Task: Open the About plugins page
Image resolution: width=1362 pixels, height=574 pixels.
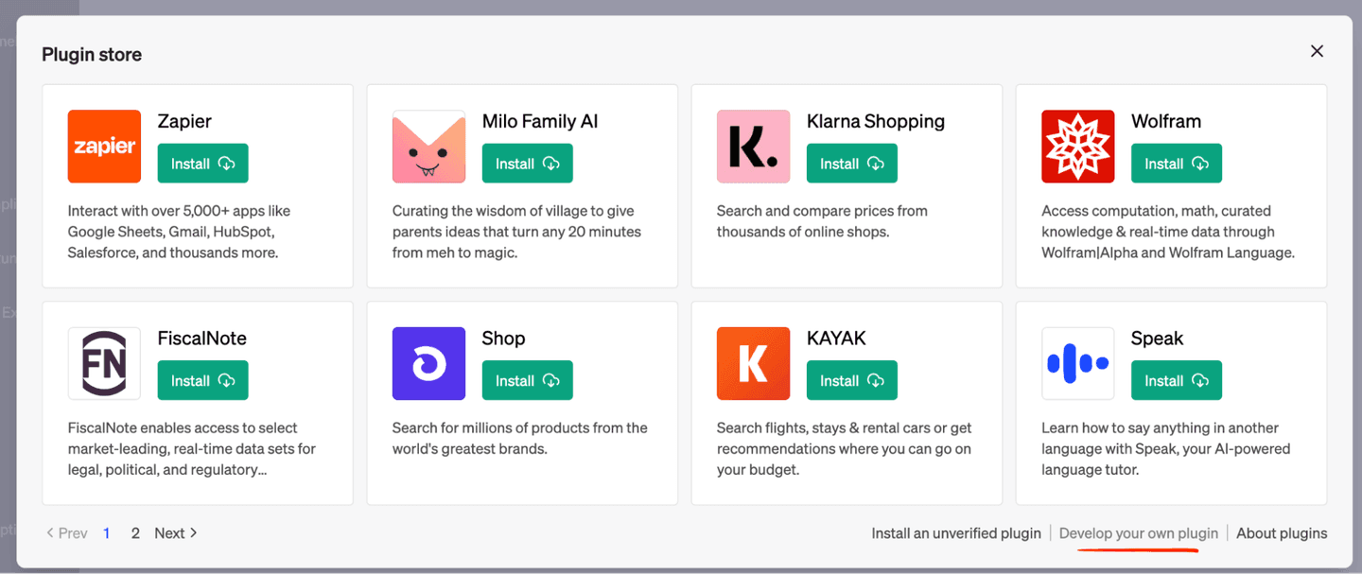Action: [1282, 532]
